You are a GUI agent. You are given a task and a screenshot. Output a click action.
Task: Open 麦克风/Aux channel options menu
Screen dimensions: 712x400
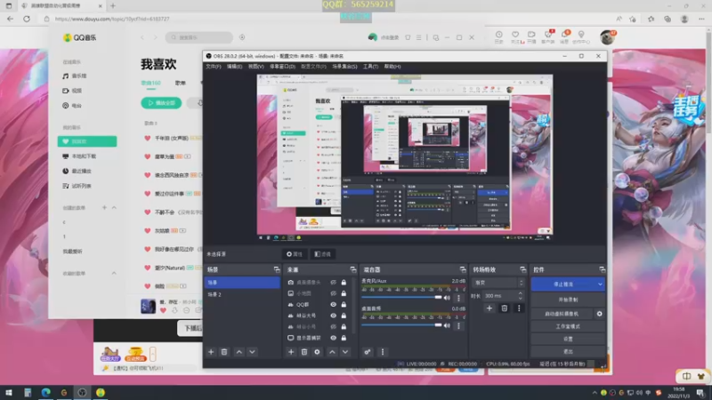(x=458, y=298)
